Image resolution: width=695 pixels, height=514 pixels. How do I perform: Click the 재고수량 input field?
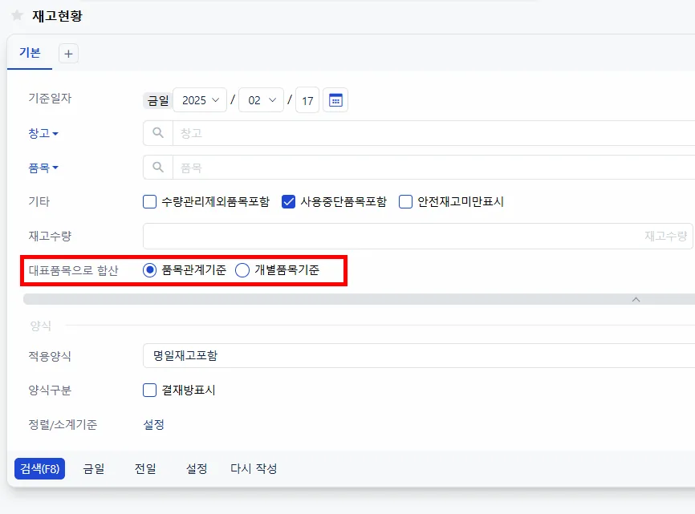[x=417, y=236]
